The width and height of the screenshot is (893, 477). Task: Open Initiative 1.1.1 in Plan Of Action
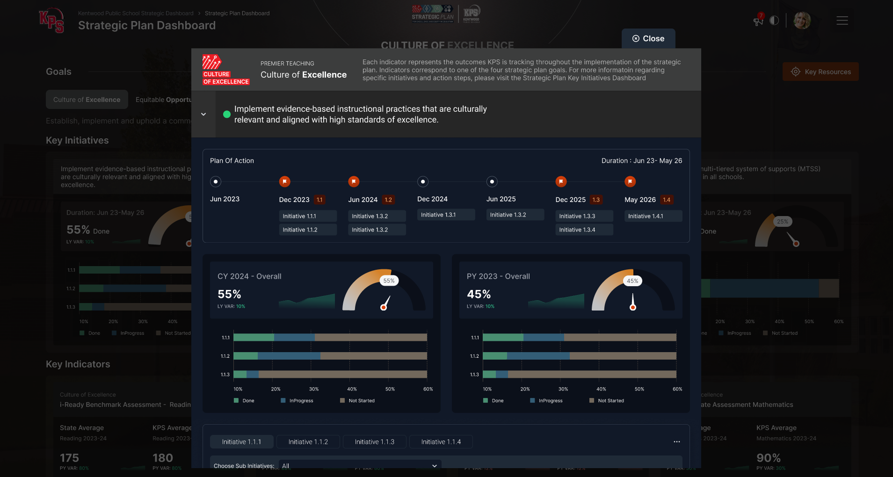[308, 216]
